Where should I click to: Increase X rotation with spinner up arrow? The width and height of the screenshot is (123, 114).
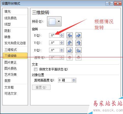[x=62, y=34]
